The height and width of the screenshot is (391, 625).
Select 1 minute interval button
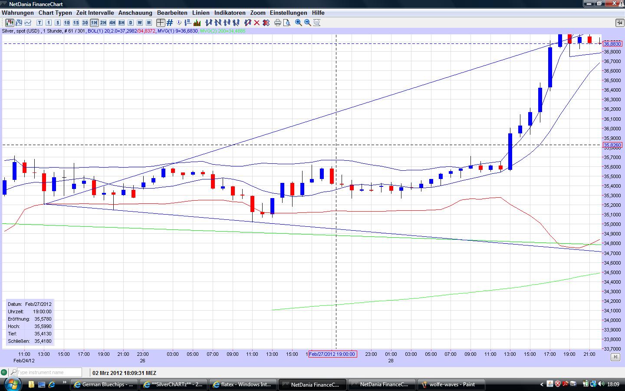(x=49, y=23)
